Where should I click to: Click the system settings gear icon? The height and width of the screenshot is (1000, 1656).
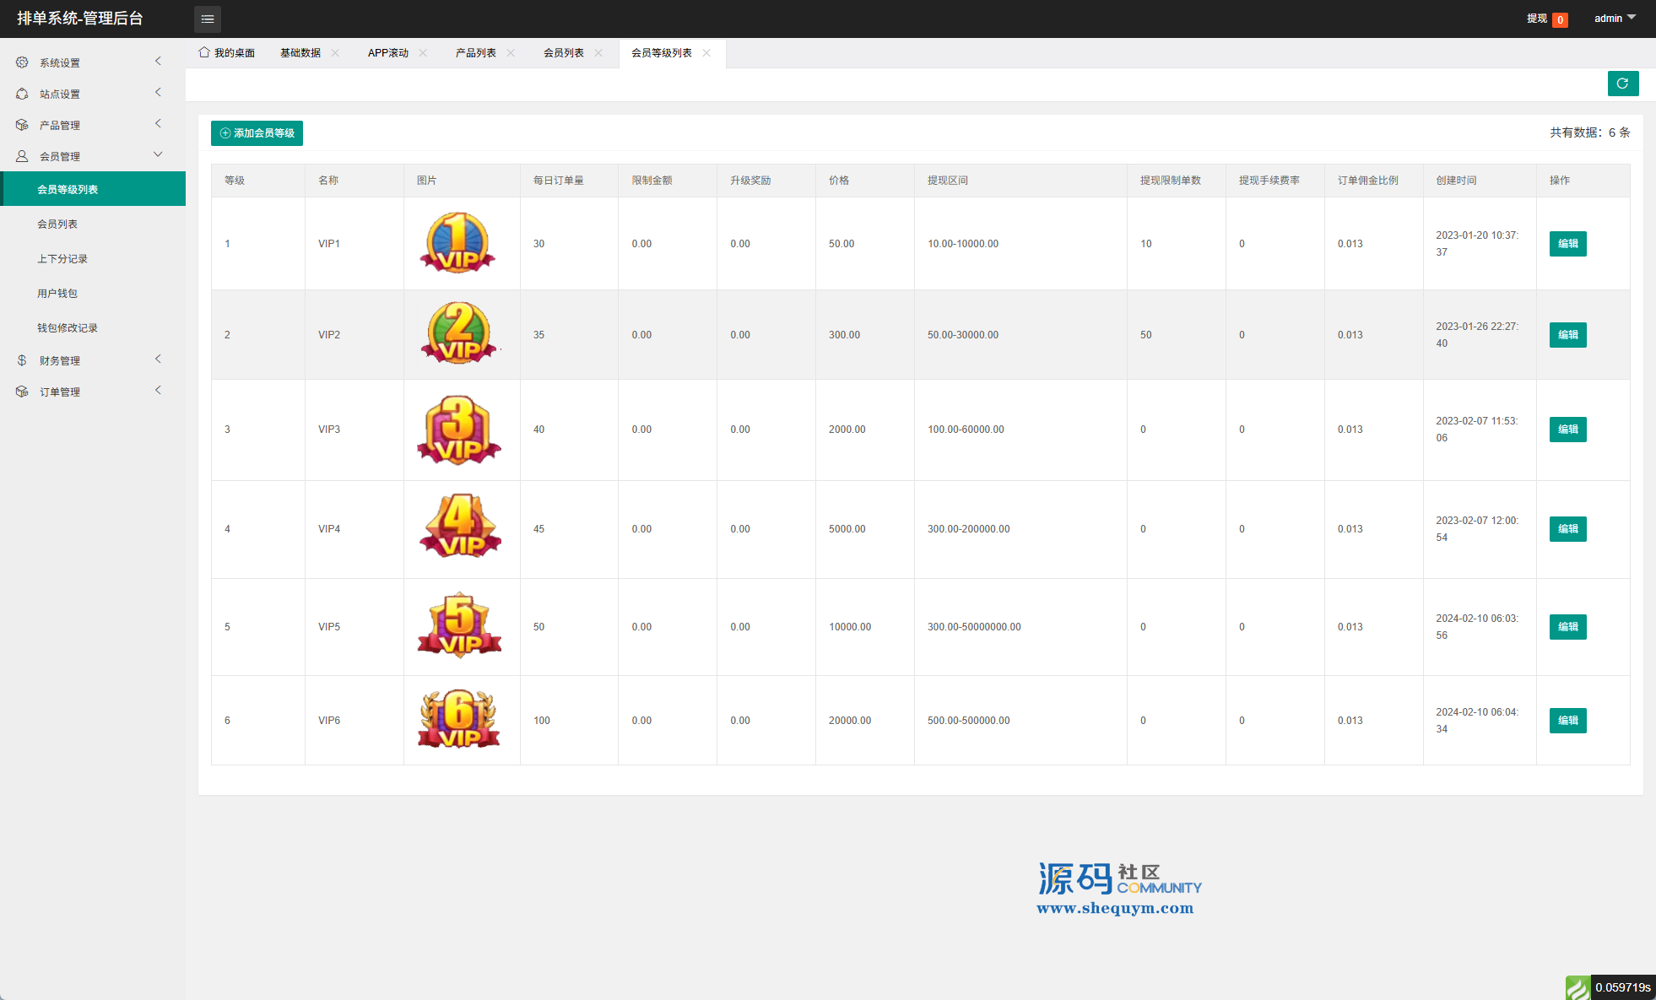[22, 62]
